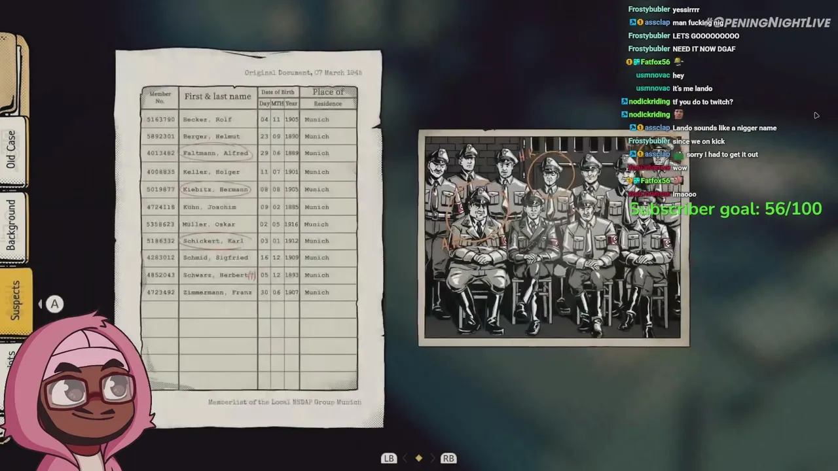Select the 'Schmid, Sigfried' name entry
Screen dimensions: 838x471
215,258
